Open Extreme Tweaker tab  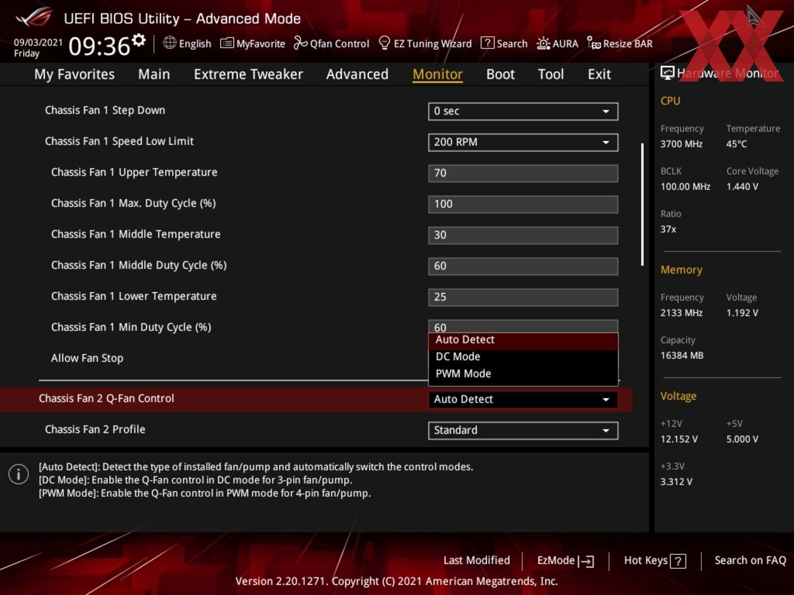click(x=248, y=74)
